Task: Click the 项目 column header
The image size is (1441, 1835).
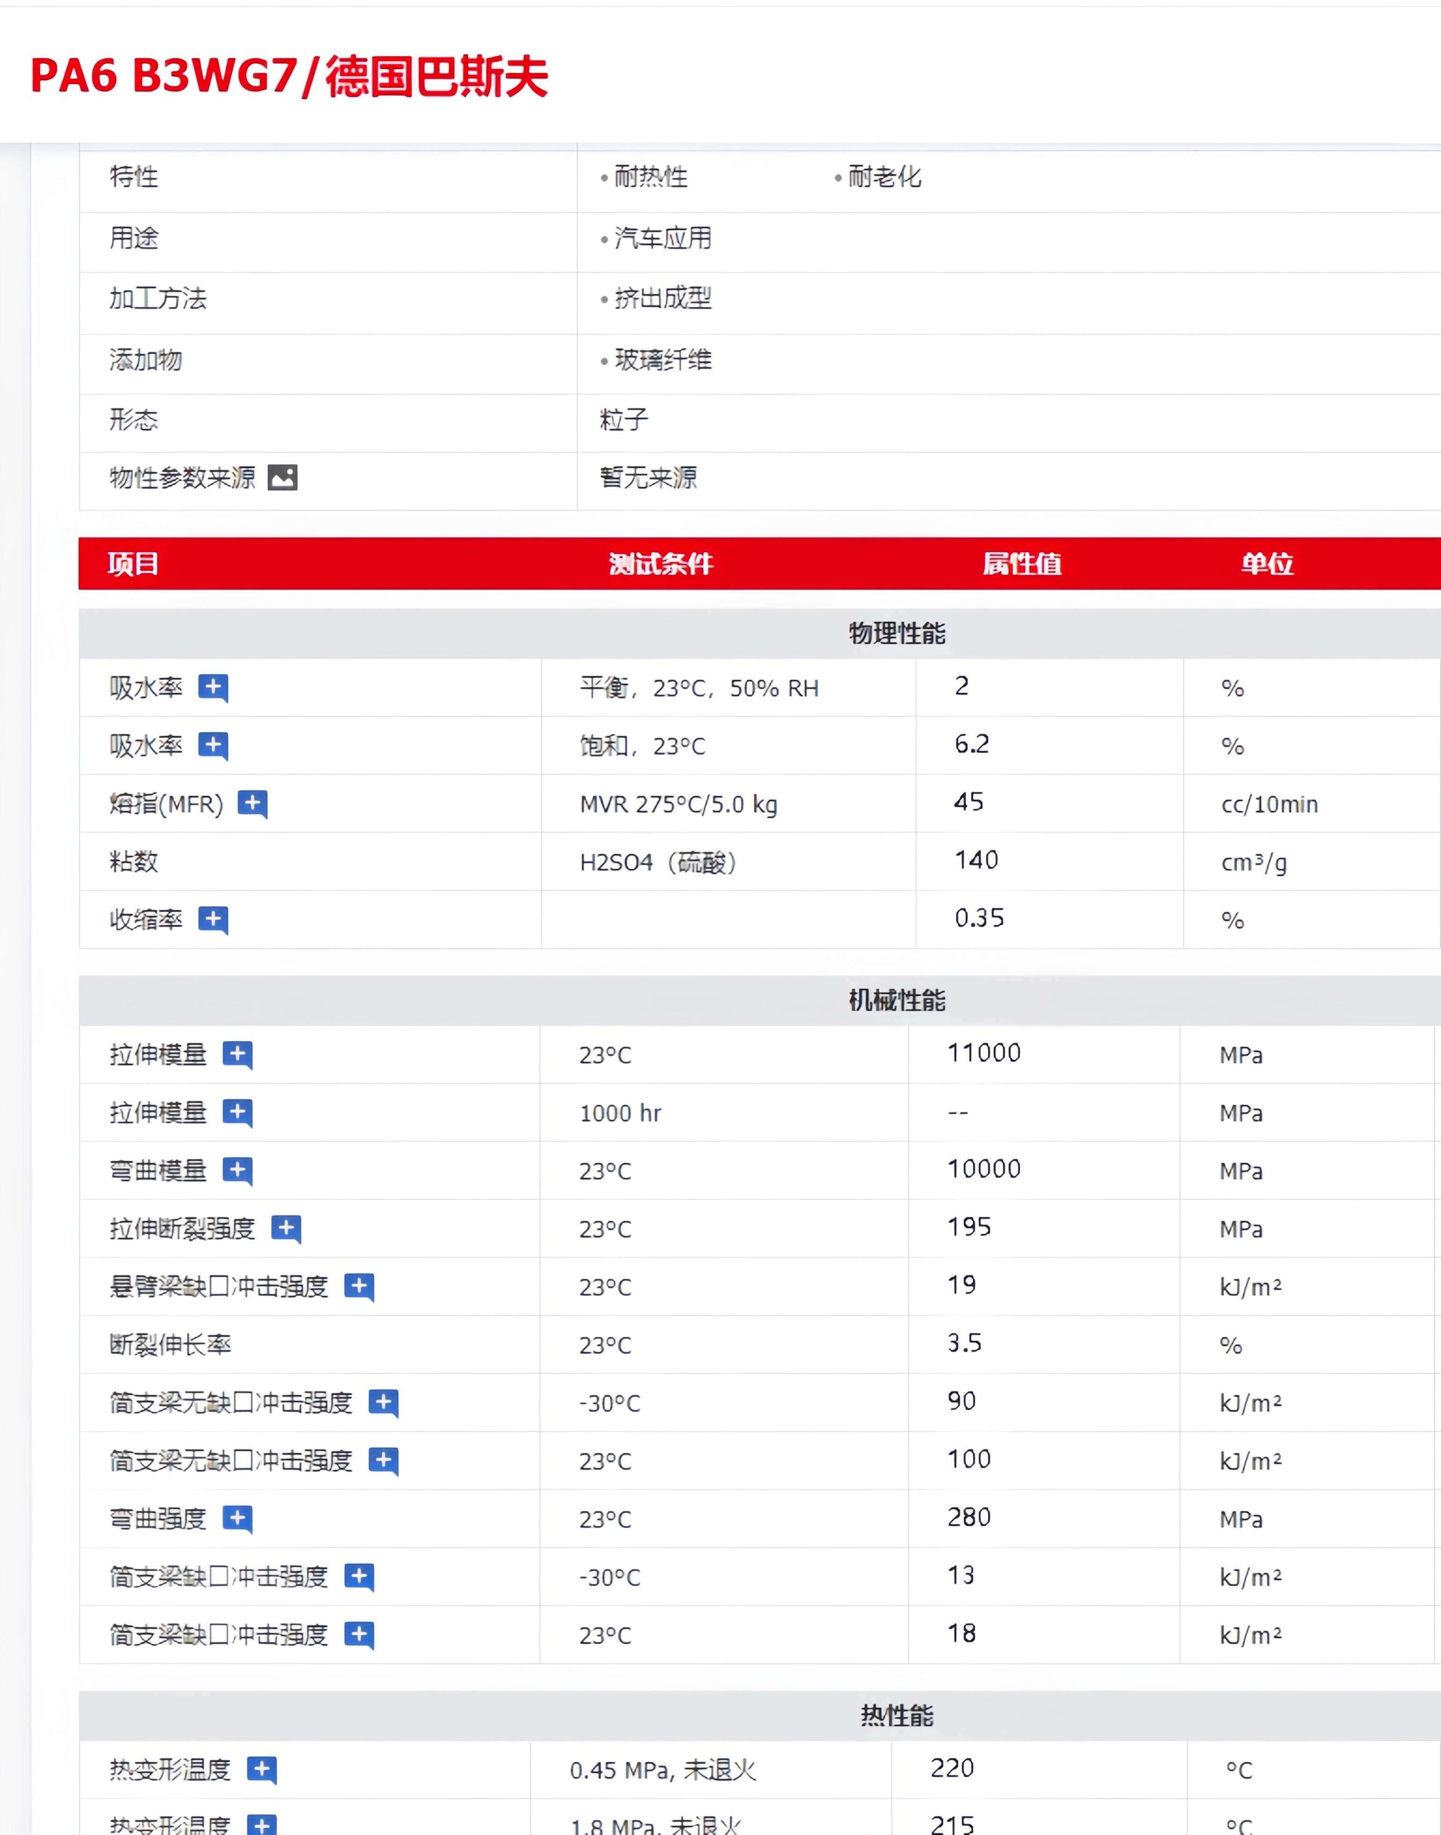Action: [133, 564]
